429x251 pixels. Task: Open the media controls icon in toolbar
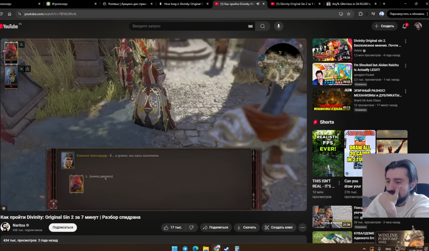(x=373, y=14)
